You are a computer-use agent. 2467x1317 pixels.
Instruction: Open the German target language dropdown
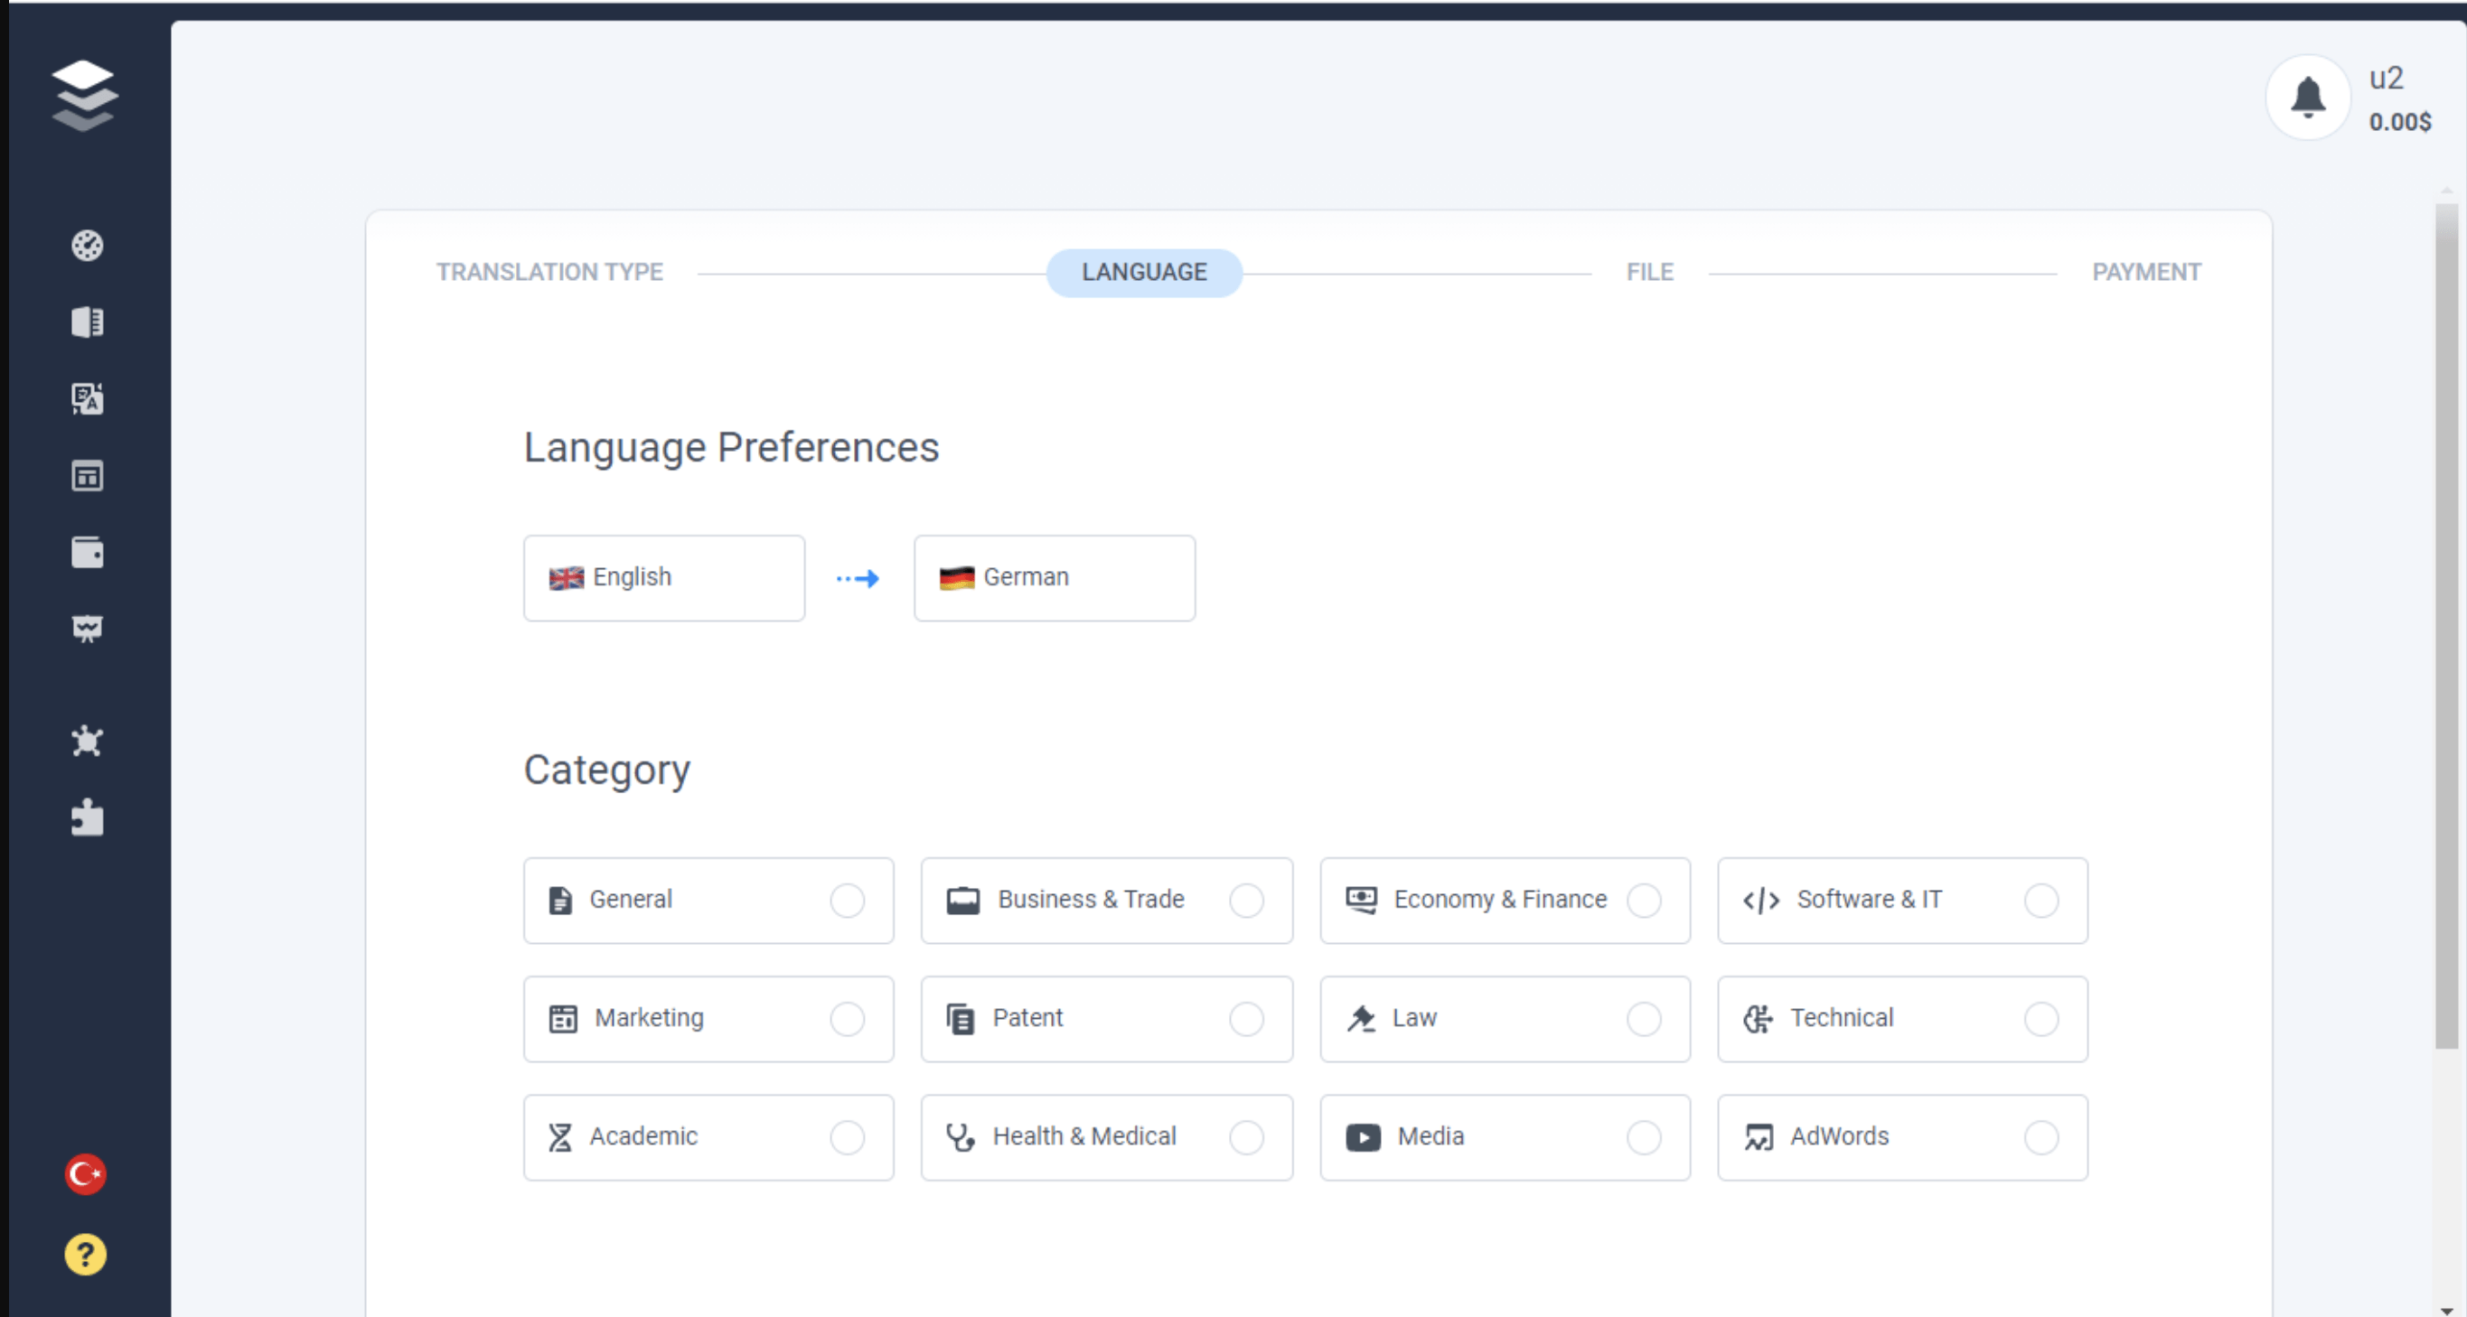pyautogui.click(x=1054, y=577)
